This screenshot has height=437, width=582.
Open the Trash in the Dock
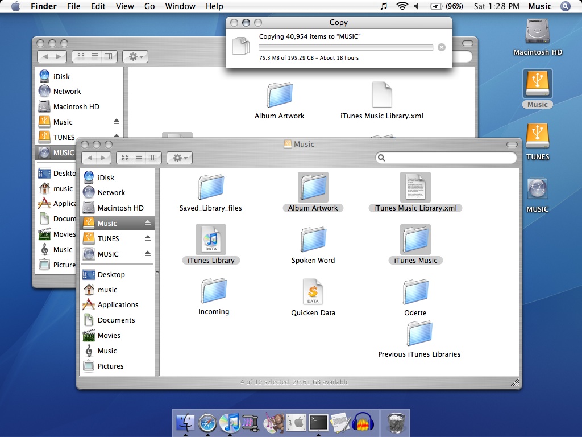[x=396, y=422]
